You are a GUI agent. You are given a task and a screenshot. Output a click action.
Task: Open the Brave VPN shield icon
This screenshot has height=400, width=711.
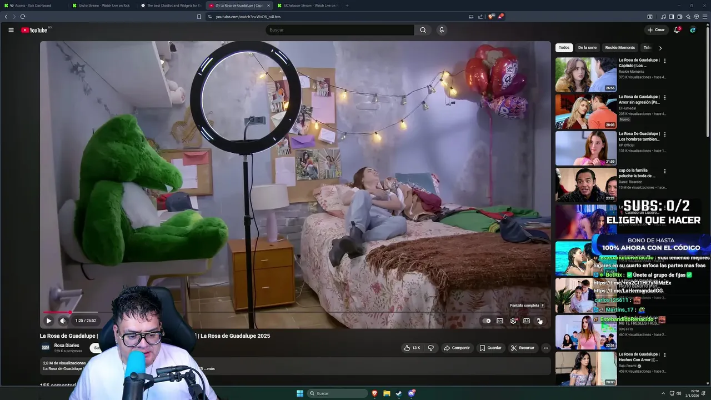point(696,17)
